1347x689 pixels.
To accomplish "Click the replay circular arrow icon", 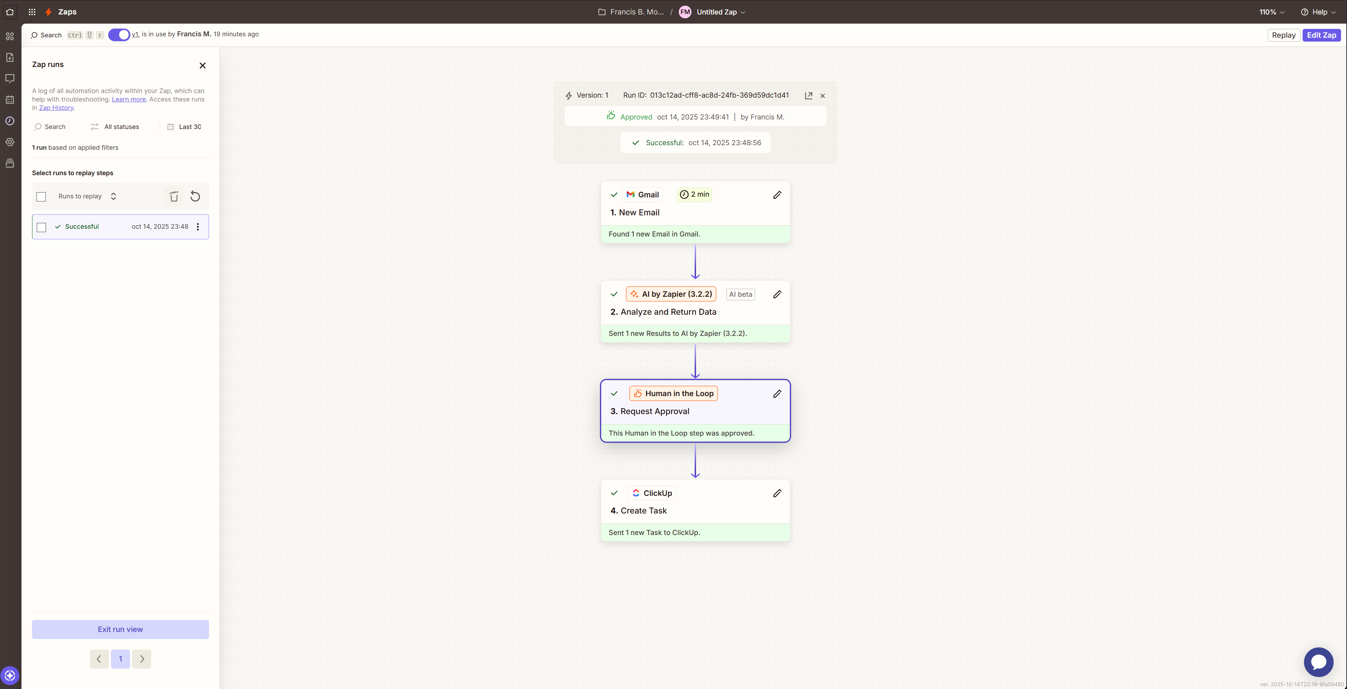I will click(x=195, y=196).
